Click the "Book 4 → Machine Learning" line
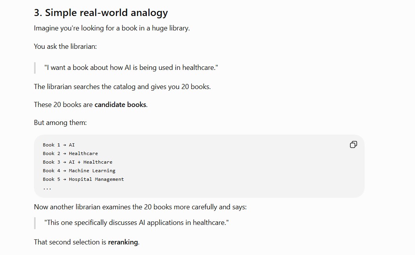 coord(79,171)
